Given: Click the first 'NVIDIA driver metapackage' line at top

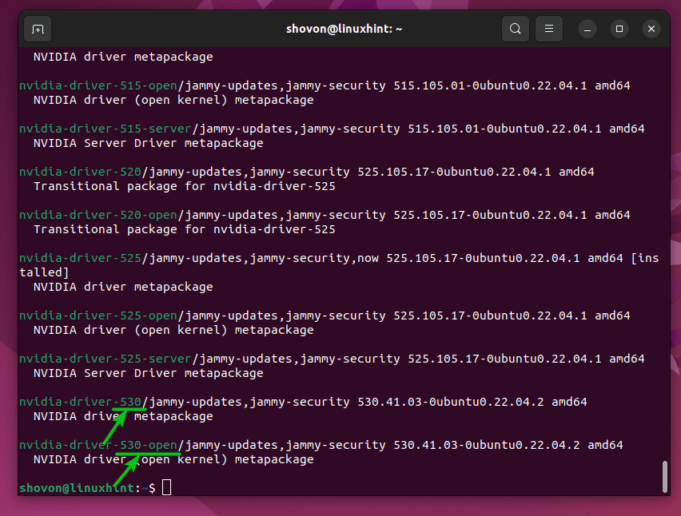Looking at the screenshot, I should 123,57.
